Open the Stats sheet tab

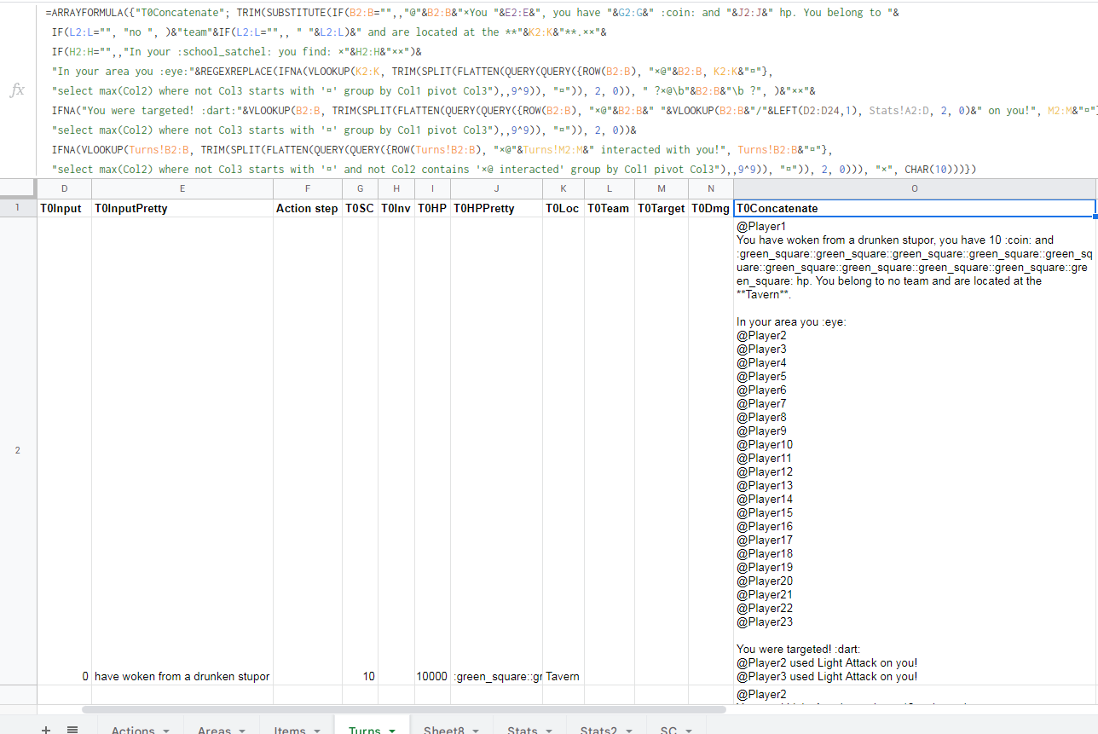(x=522, y=730)
